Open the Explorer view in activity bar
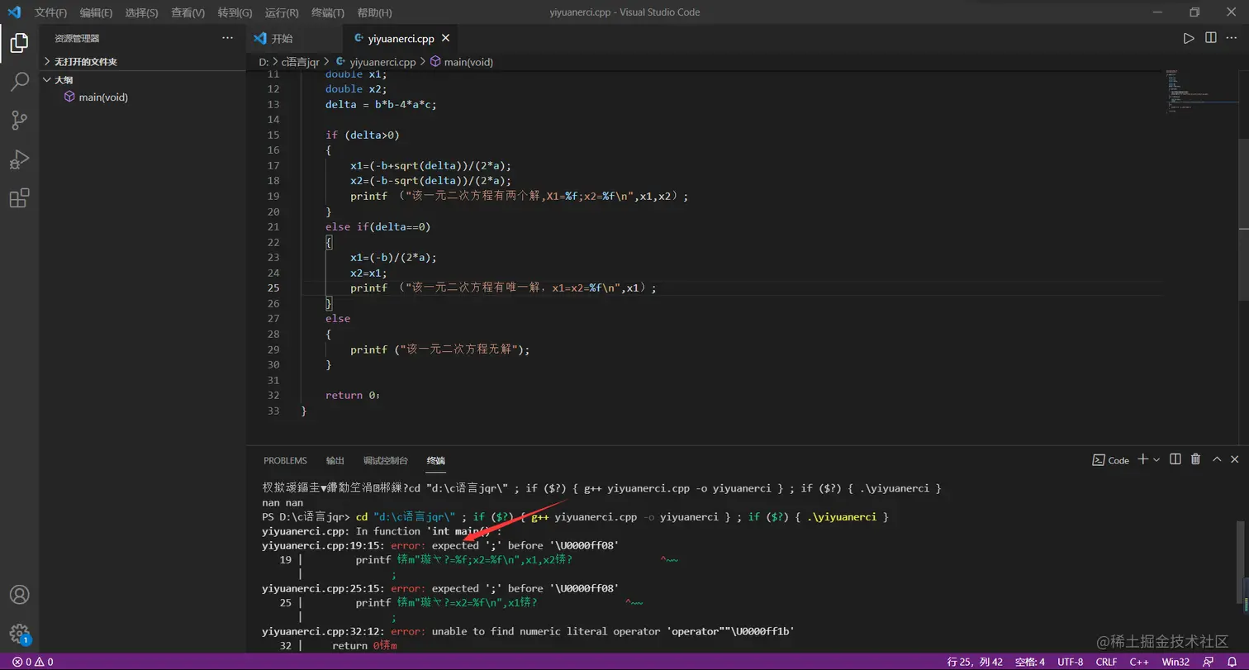Screen dimensions: 1249x670 coord(20,43)
